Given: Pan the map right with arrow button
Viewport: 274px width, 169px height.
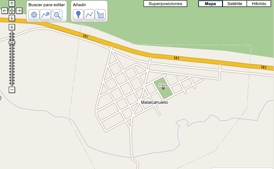Looking at the screenshot, I should pyautogui.click(x=19, y=11).
